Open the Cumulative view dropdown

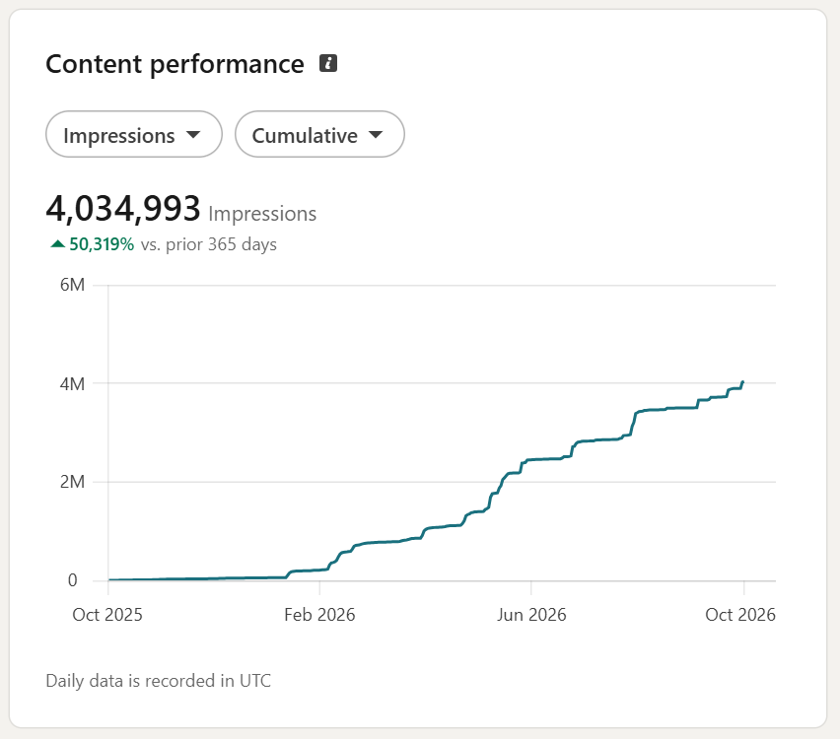[x=319, y=134]
